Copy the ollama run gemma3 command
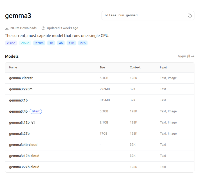The width and height of the screenshot is (204, 181). pyautogui.click(x=189, y=16)
